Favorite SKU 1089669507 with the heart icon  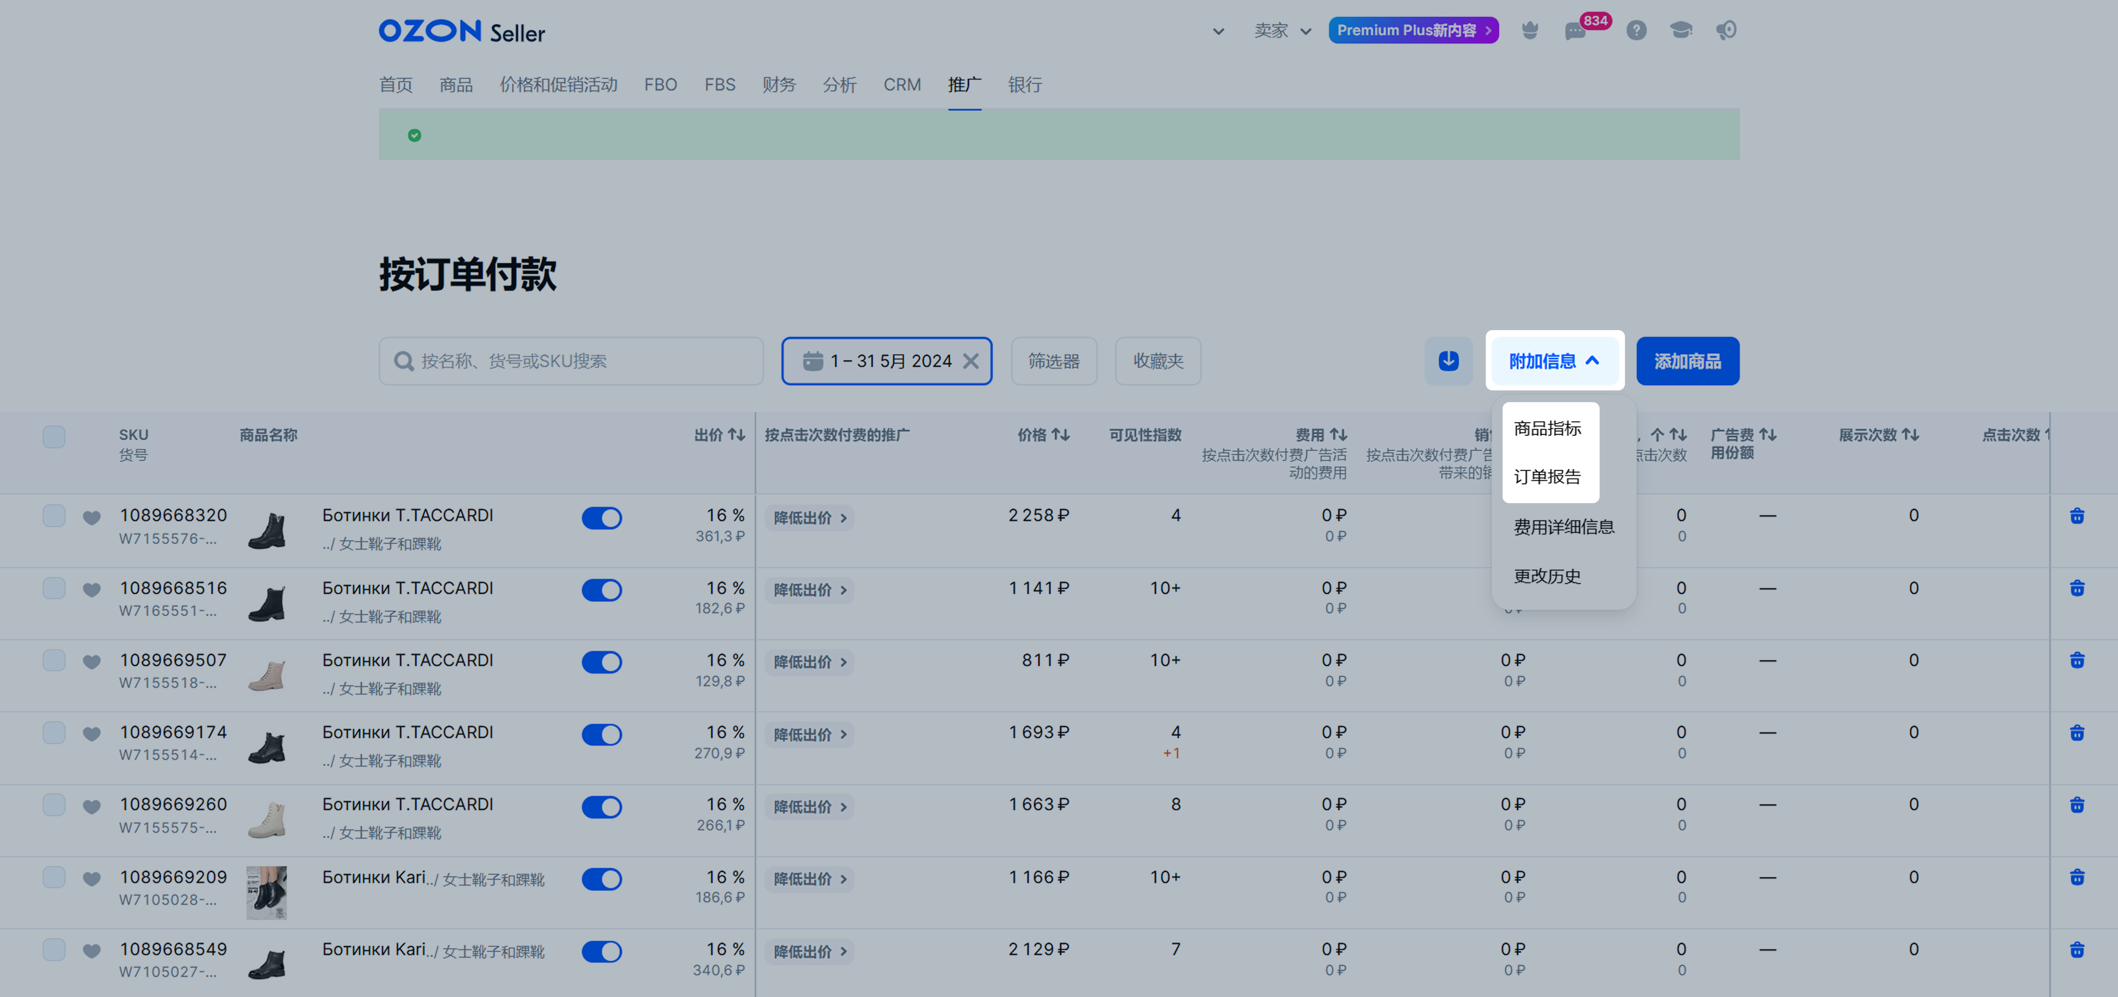click(91, 662)
